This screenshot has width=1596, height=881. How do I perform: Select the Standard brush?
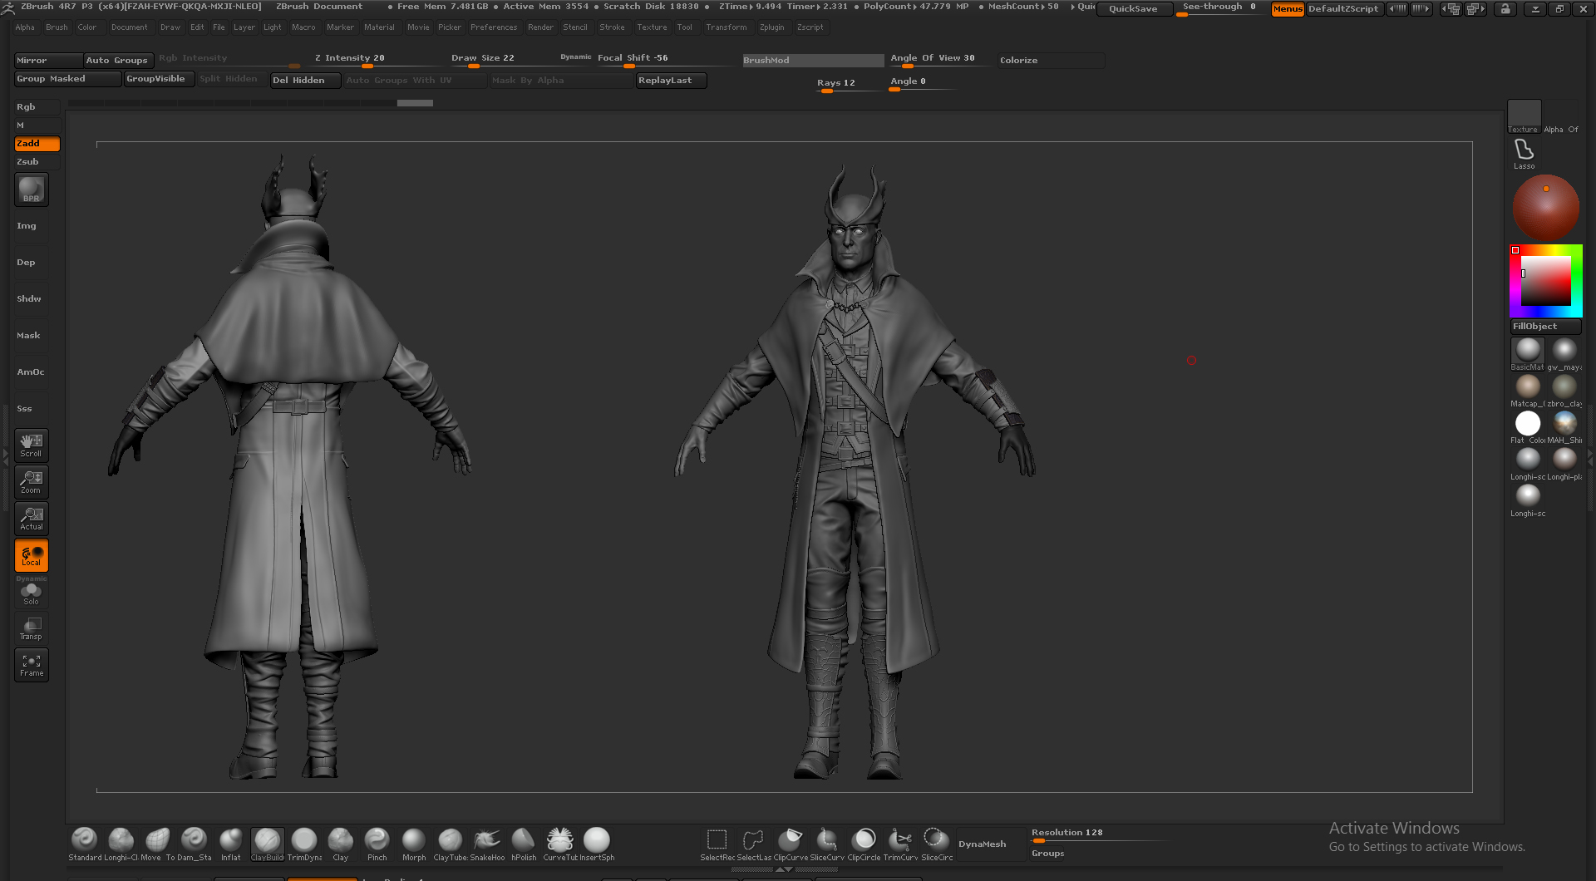pos(84,844)
